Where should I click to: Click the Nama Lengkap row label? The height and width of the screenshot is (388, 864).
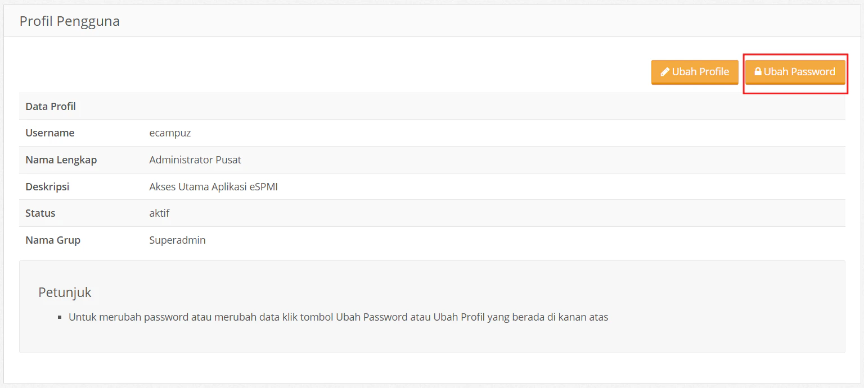tap(61, 159)
